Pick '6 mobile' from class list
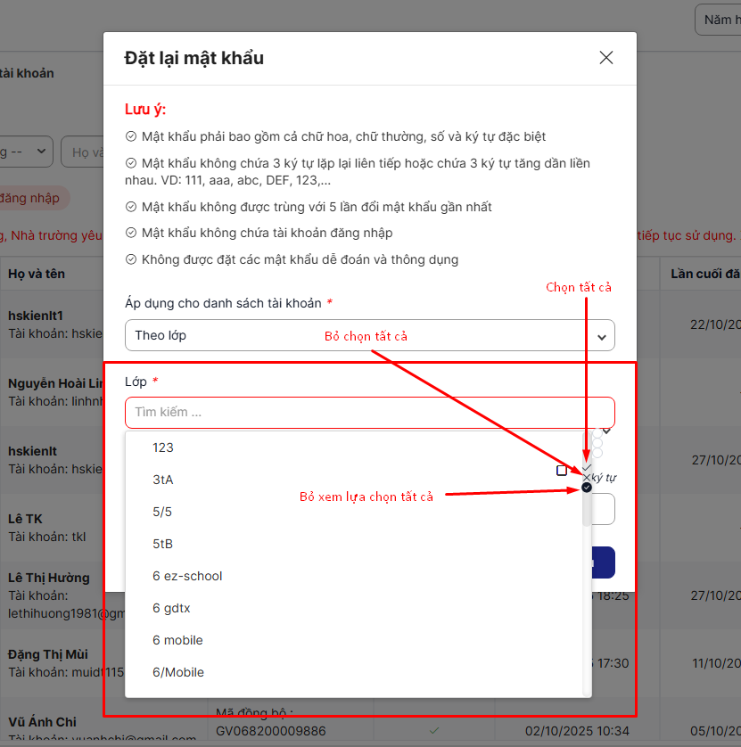Viewport: 741px width, 747px height. pos(177,640)
